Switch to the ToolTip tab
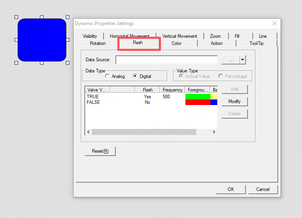 (x=256, y=43)
